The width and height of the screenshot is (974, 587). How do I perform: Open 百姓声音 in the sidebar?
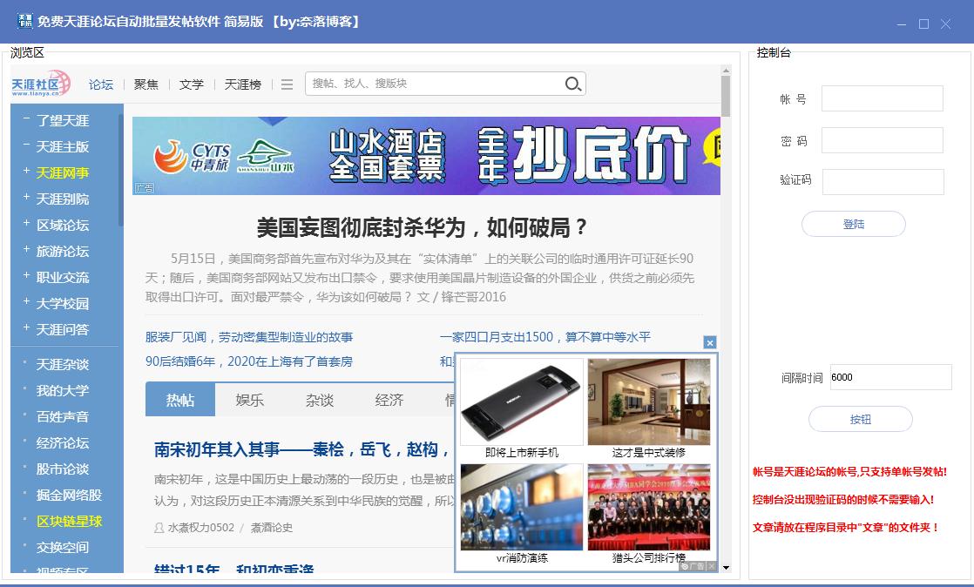point(63,417)
